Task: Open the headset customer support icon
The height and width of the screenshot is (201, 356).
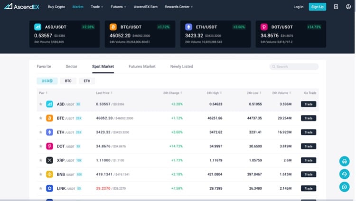Action: 345,161
